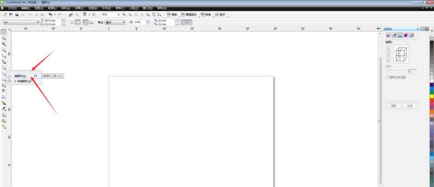Choose 椭圆形 (F7) from the flyout
Viewport: 434px width, 187px height.
pyautogui.click(x=20, y=76)
